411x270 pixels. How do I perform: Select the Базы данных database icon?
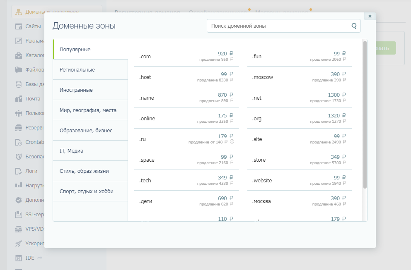pyautogui.click(x=19, y=84)
